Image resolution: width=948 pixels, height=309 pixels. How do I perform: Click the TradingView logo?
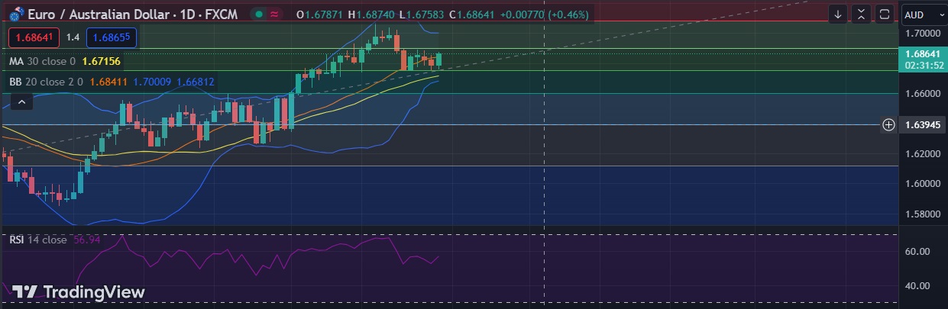79,292
